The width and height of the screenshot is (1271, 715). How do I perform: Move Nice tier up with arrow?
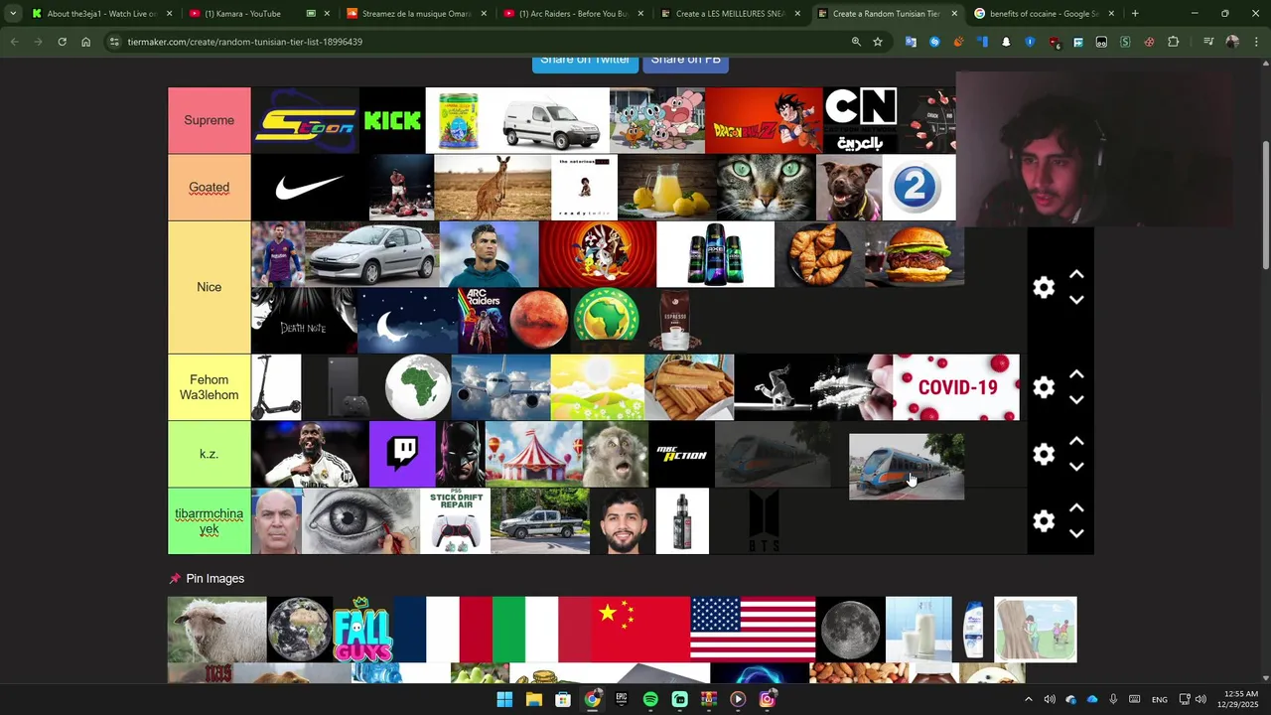pyautogui.click(x=1076, y=274)
